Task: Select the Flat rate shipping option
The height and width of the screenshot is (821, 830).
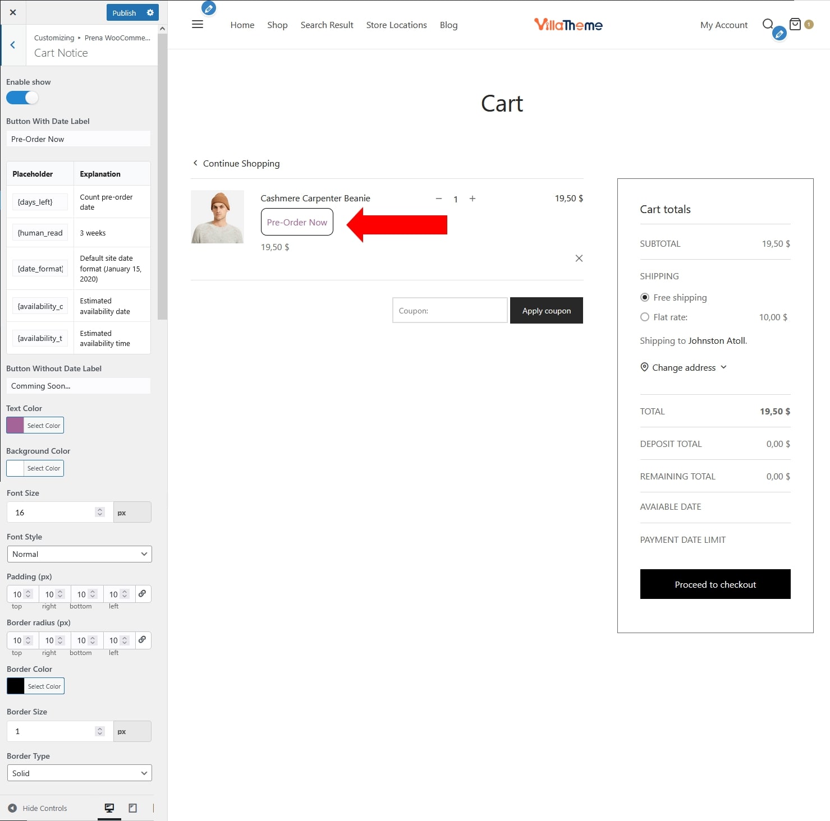Action: (645, 317)
